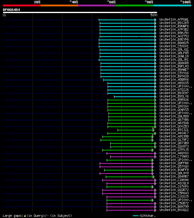Select the UniRef100_C5P643 label
194x218 pixels.
click(x=174, y=193)
